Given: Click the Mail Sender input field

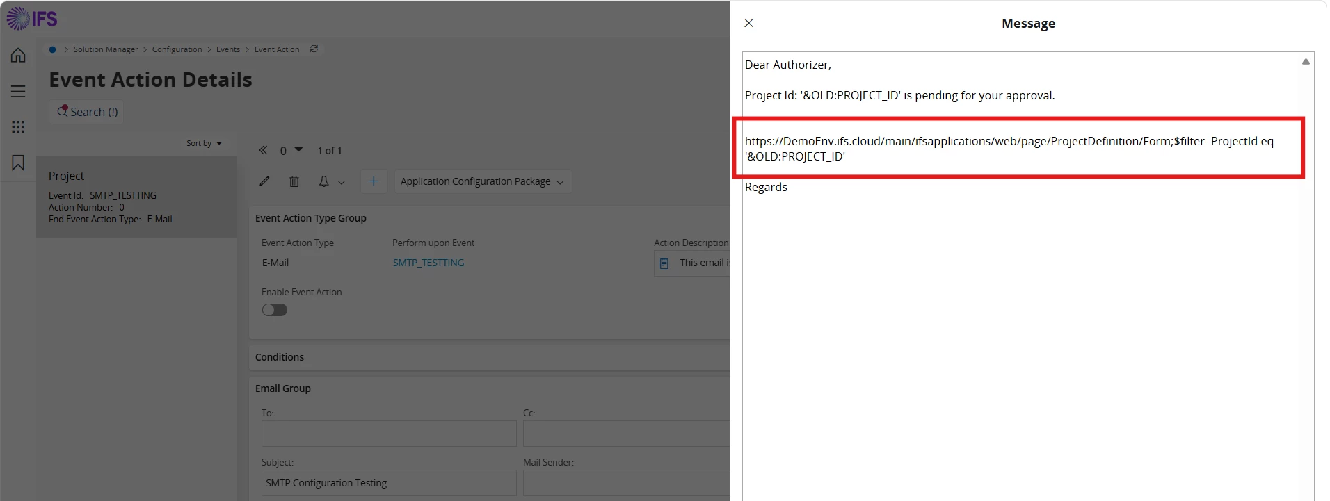Looking at the screenshot, I should (x=626, y=483).
